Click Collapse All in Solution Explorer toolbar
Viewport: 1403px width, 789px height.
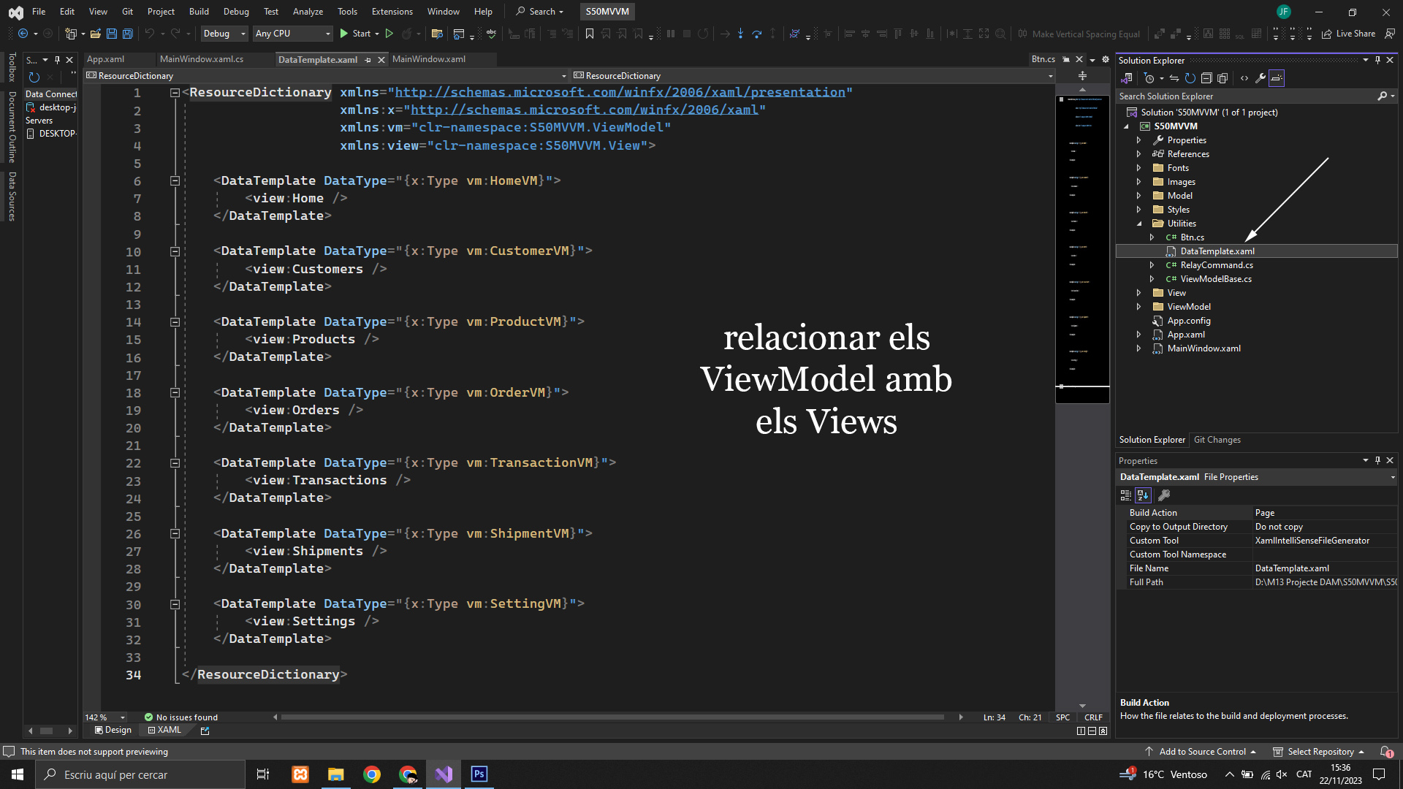1206,78
